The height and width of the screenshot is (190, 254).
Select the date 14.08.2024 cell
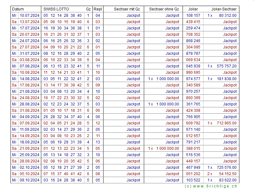(30, 79)
